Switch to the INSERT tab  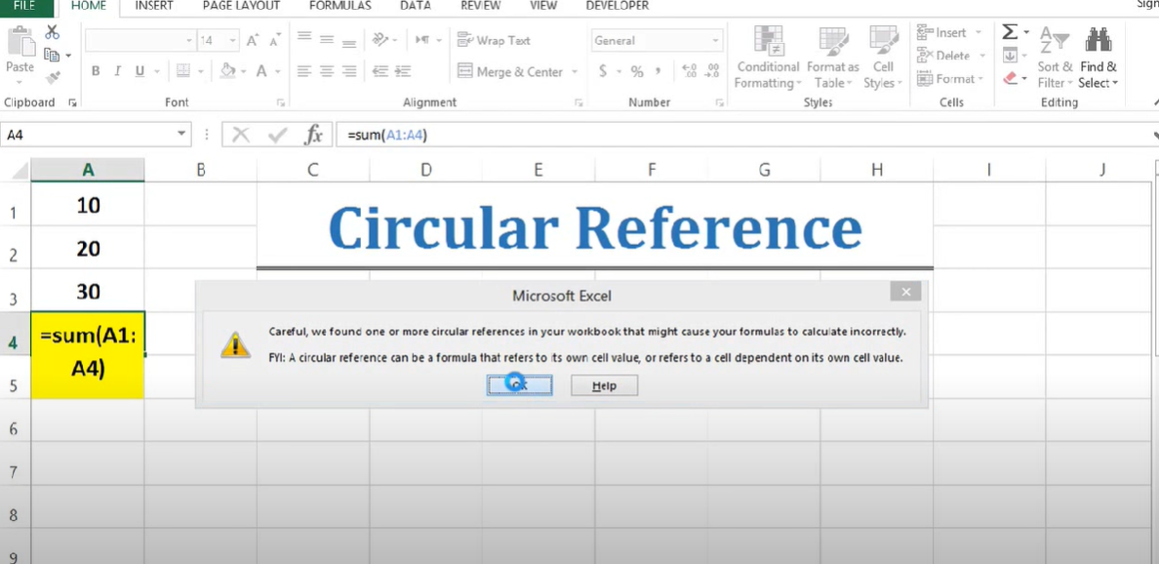(154, 6)
